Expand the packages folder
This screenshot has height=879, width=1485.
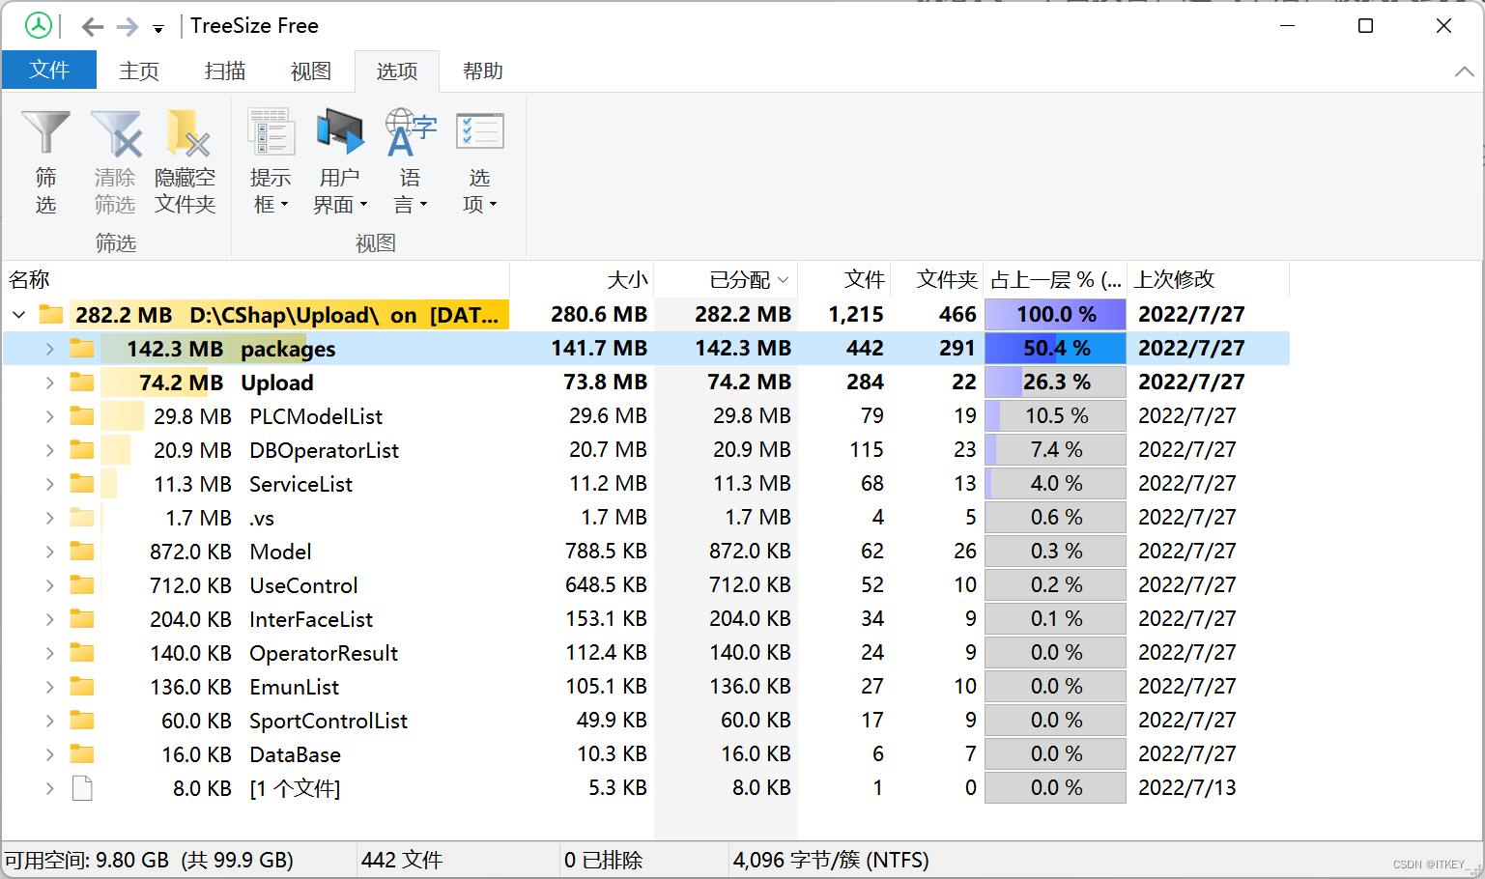pyautogui.click(x=49, y=349)
